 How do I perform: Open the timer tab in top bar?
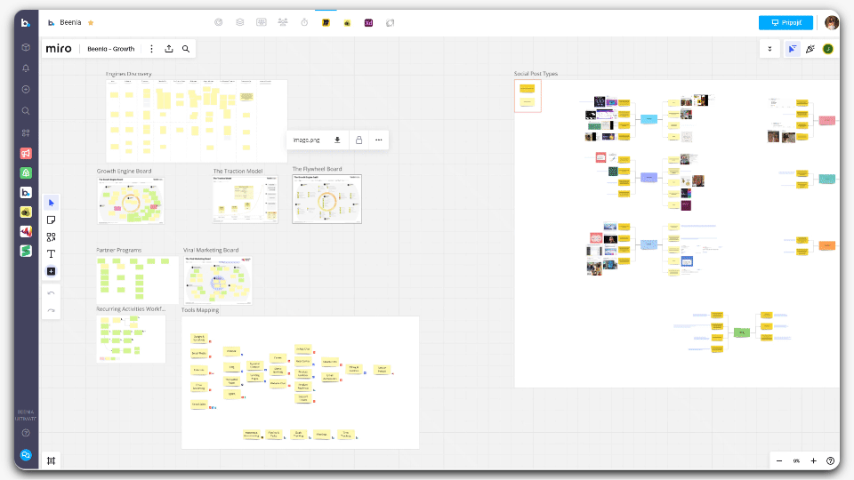click(304, 22)
